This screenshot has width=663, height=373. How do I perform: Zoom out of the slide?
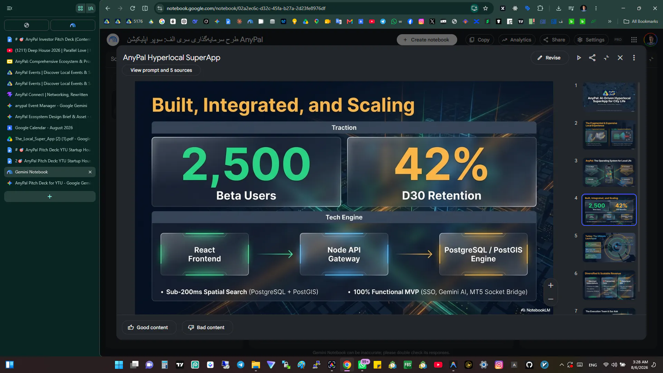(551, 299)
